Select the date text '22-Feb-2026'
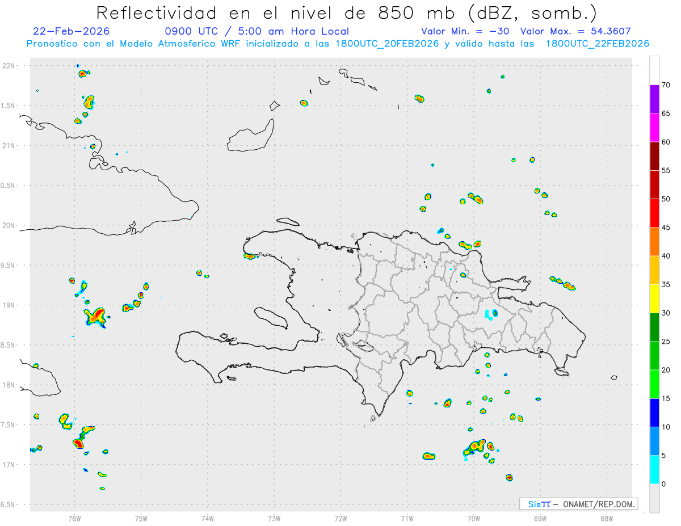681x526 pixels. pos(72,31)
